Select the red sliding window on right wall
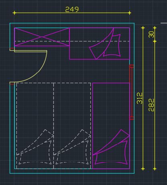This screenshot has width=167, height=185. pos(132,92)
